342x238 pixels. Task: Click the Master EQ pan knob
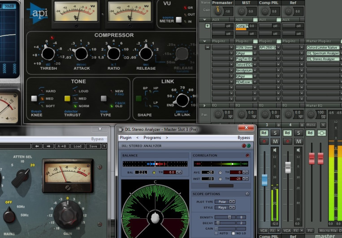[311, 114]
